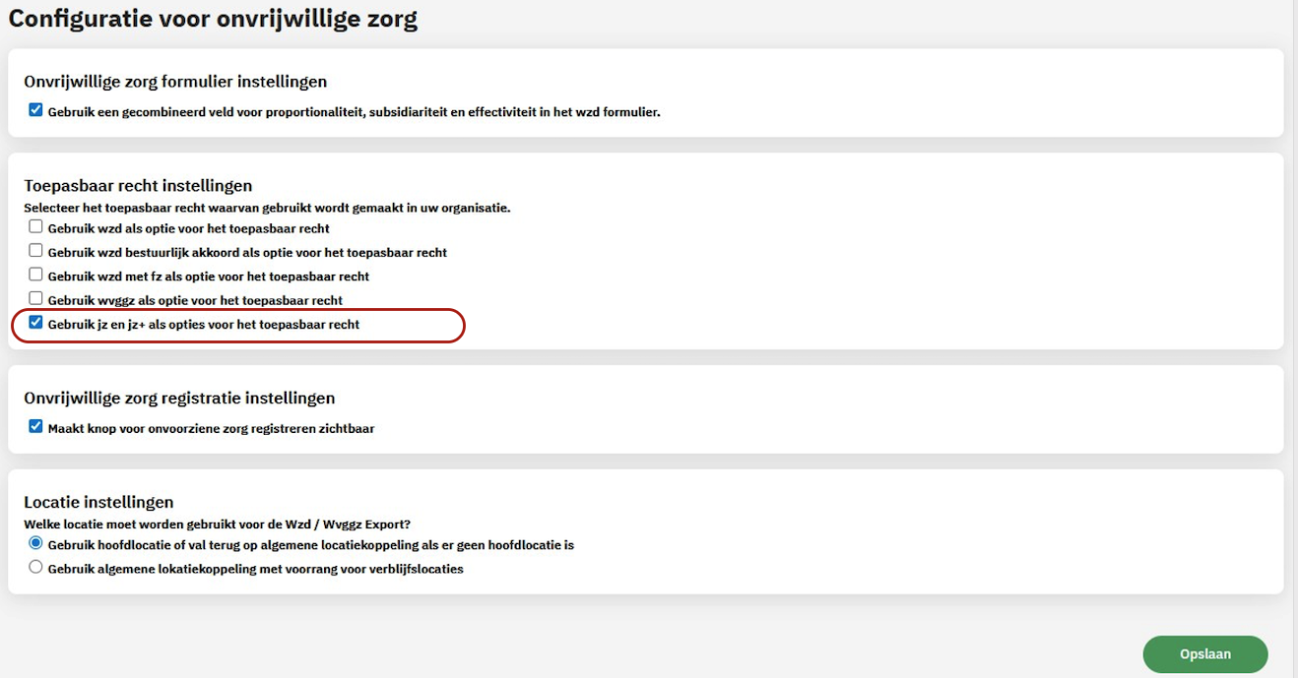
Task: Click the 'Locatie instellingen' section heading
Action: click(x=98, y=502)
